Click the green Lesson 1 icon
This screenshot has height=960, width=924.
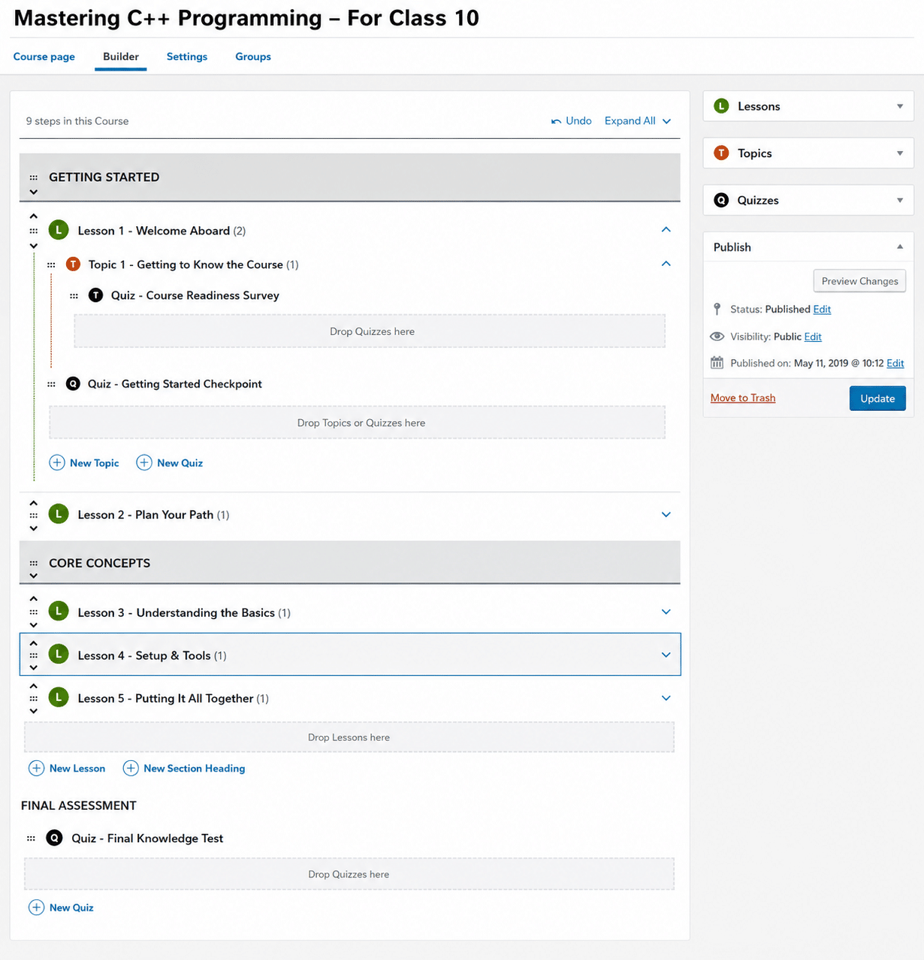(59, 230)
